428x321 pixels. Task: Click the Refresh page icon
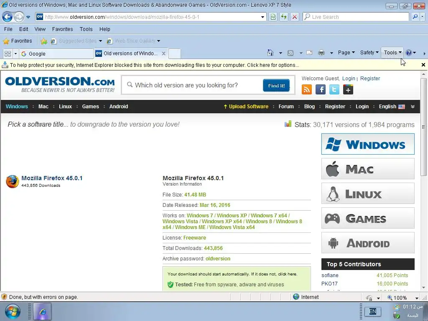click(x=284, y=17)
